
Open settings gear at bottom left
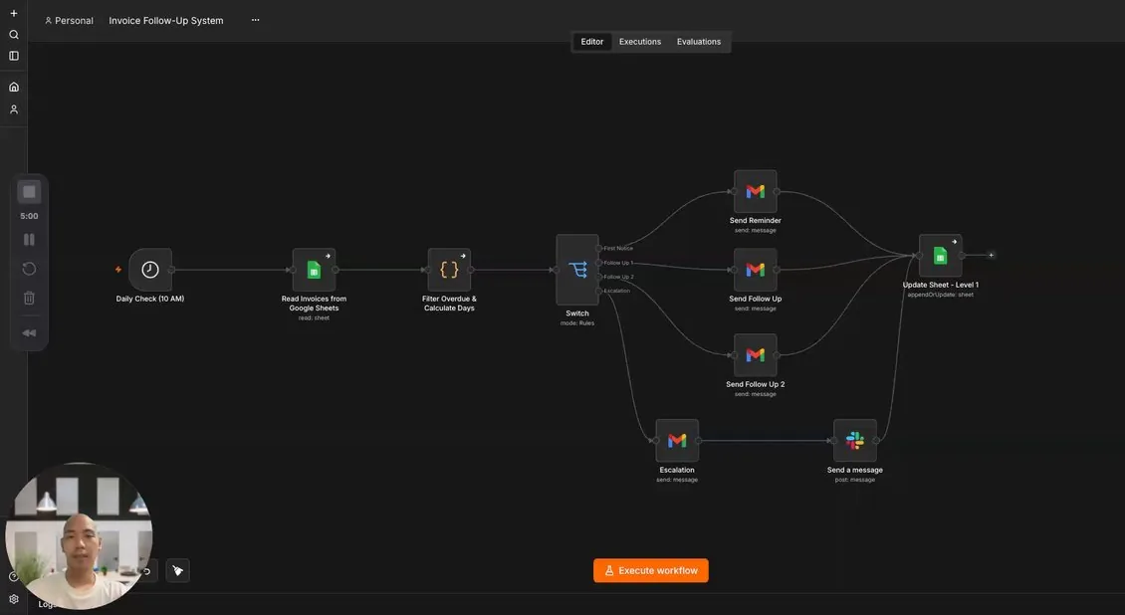click(14, 599)
